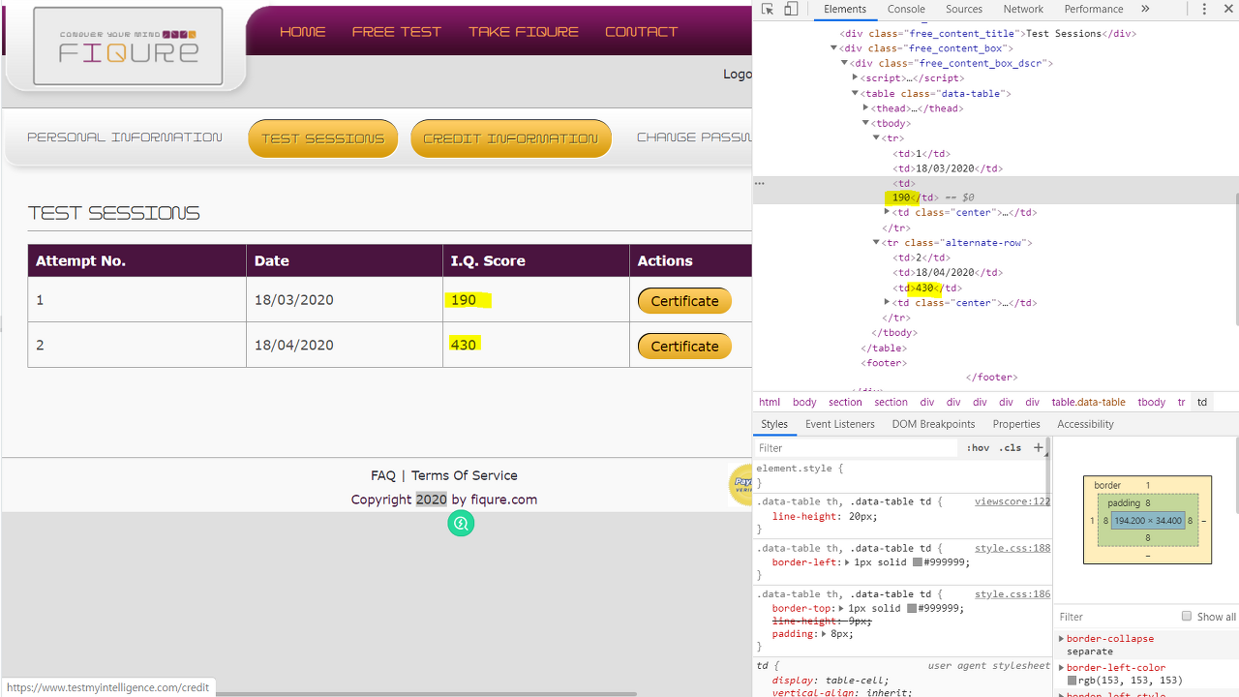Open the Properties pane tab
This screenshot has width=1239, height=697.
pos(1016,424)
